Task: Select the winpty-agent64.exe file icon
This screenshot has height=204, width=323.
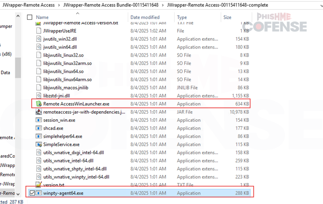Action: pyautogui.click(x=39, y=193)
